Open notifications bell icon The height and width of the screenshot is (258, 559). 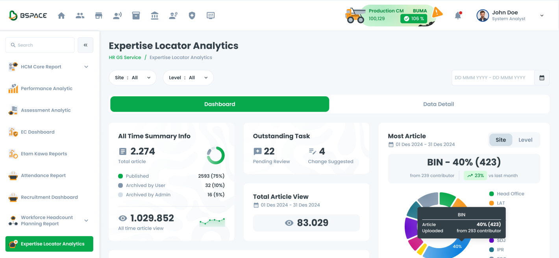[x=458, y=16]
